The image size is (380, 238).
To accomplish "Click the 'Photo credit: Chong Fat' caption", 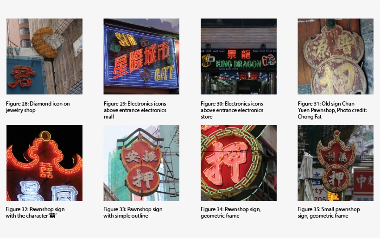I will coord(332,110).
